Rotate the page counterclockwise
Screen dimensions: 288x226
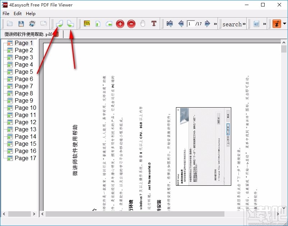pyautogui.click(x=59, y=23)
